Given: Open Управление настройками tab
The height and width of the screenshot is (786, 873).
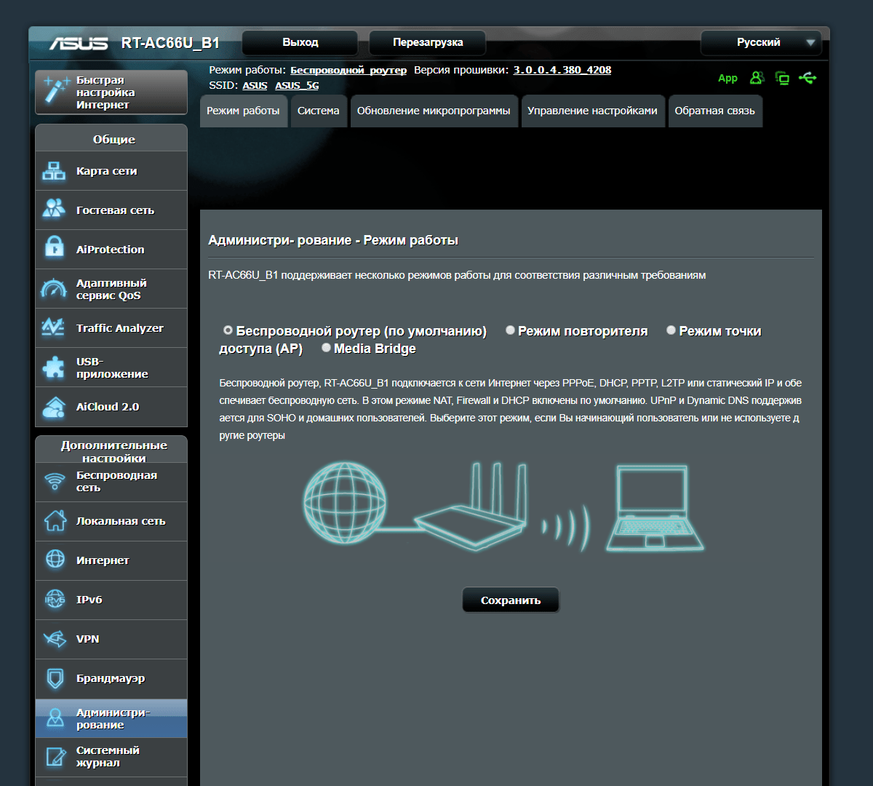Looking at the screenshot, I should pyautogui.click(x=593, y=111).
